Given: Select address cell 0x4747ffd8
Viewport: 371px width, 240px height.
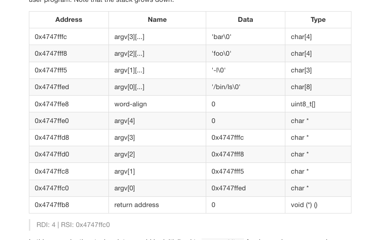Looking at the screenshot, I should point(52,137).
